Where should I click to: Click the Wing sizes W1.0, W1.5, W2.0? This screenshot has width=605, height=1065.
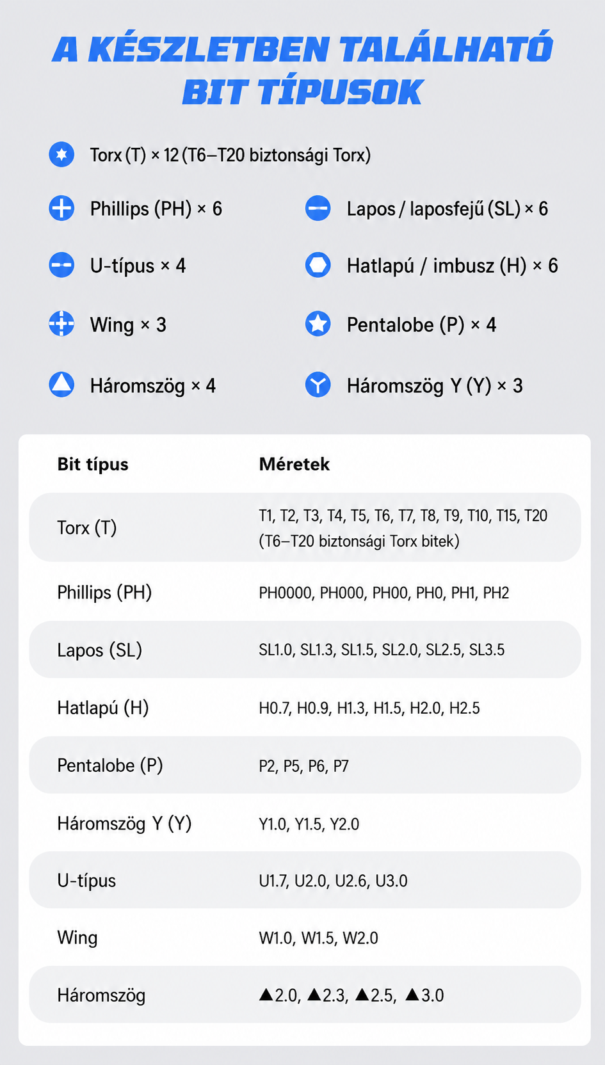coord(318,938)
